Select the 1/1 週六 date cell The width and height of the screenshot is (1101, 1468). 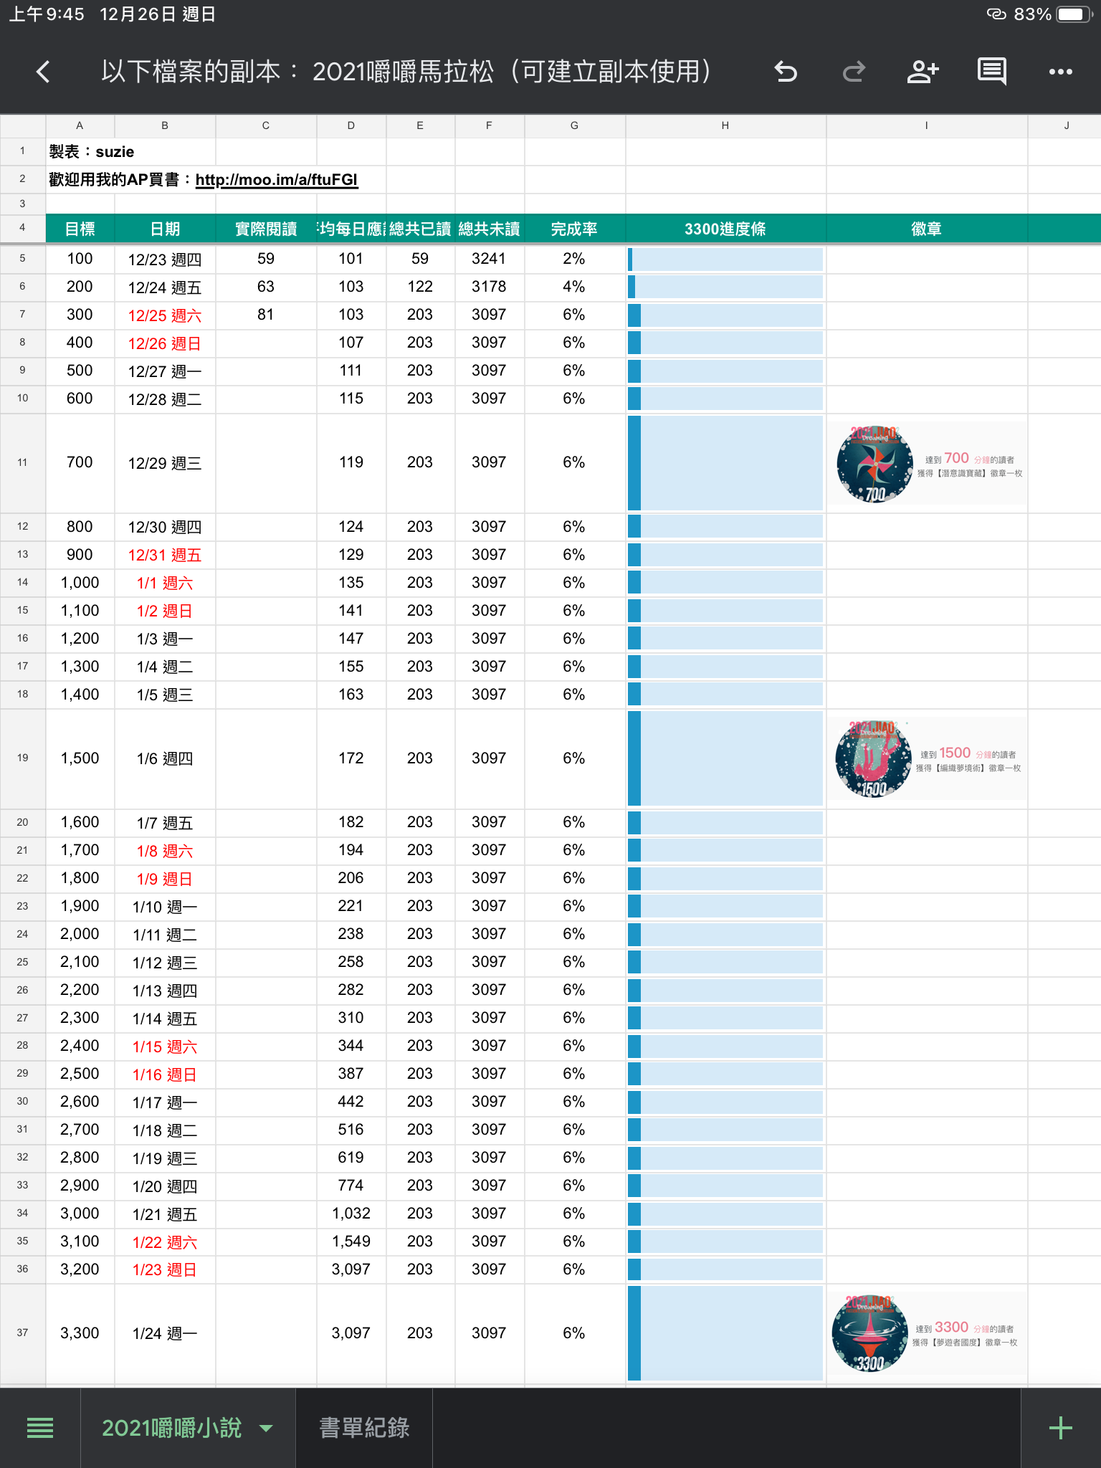[165, 583]
